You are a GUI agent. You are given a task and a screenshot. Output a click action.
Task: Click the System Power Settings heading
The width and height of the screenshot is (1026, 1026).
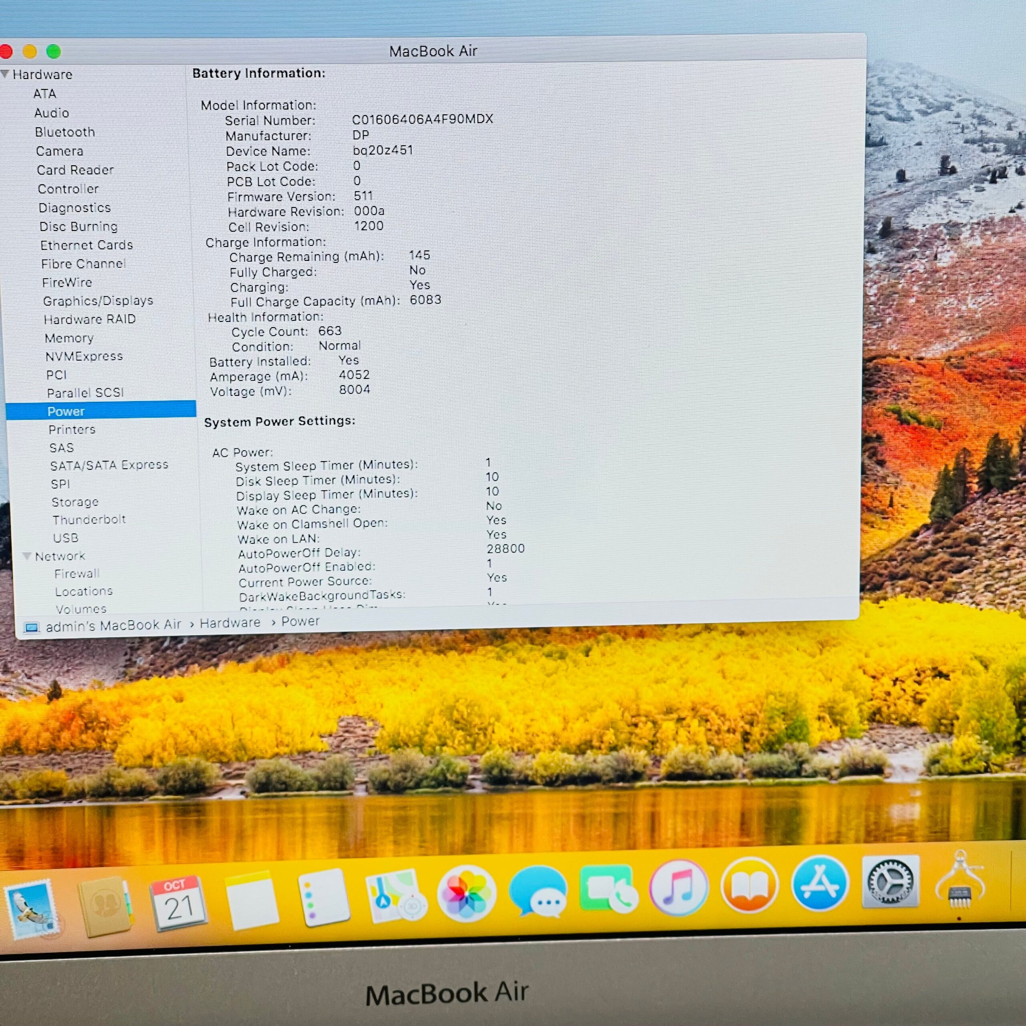pyautogui.click(x=280, y=422)
